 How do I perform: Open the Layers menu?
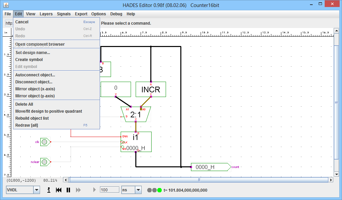point(46,14)
